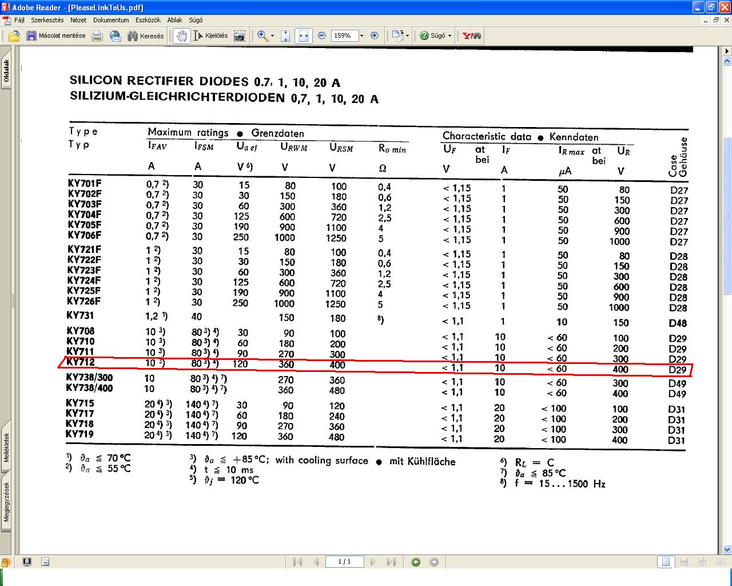The height and width of the screenshot is (586, 732).
Task: Click the hide toolbars icon in status bar
Action: (45, 562)
